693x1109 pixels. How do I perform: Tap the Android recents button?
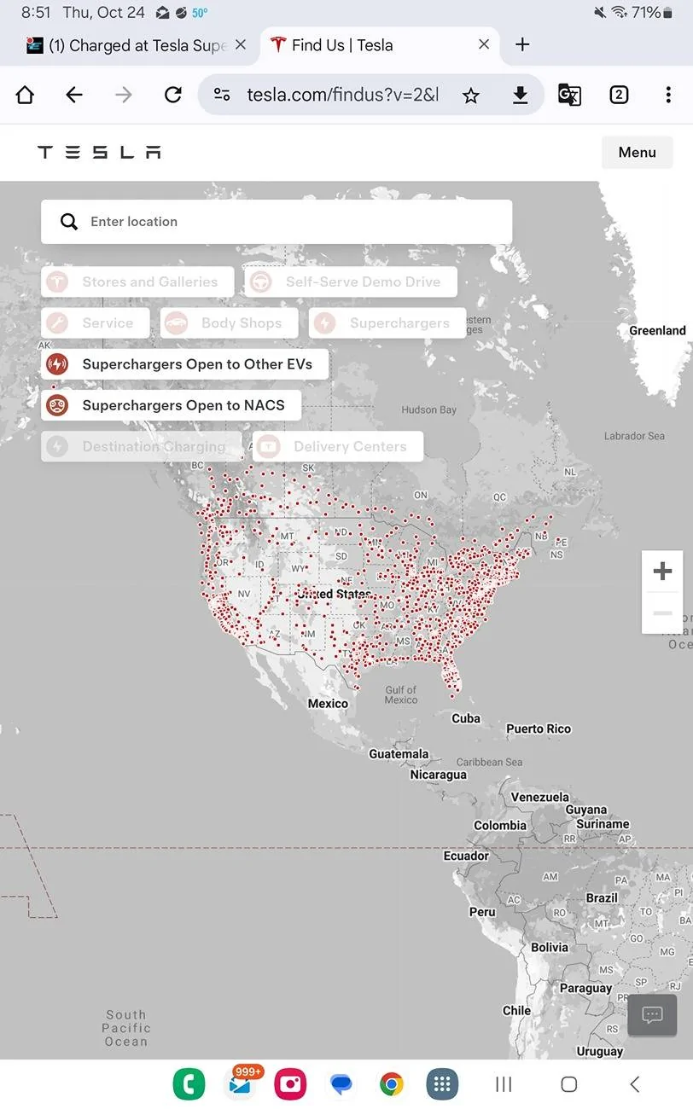[504, 1084]
